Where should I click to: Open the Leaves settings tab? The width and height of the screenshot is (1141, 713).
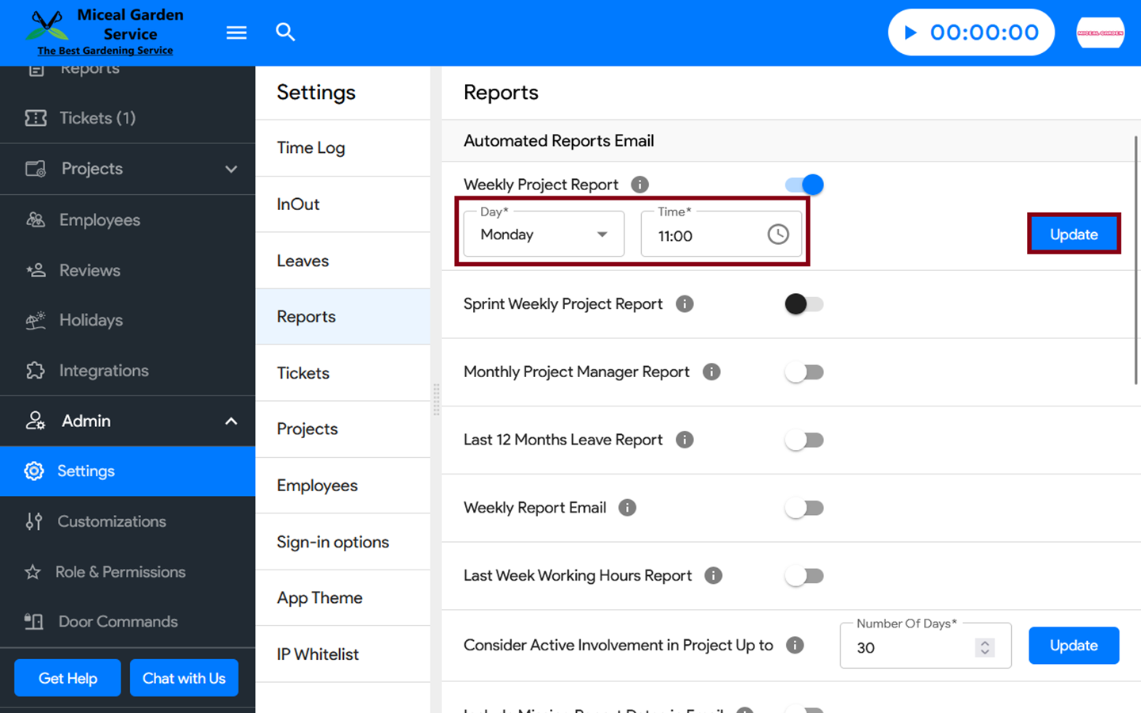[x=303, y=261]
